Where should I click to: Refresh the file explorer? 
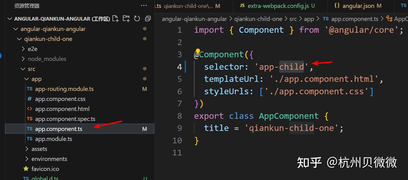click(137, 19)
